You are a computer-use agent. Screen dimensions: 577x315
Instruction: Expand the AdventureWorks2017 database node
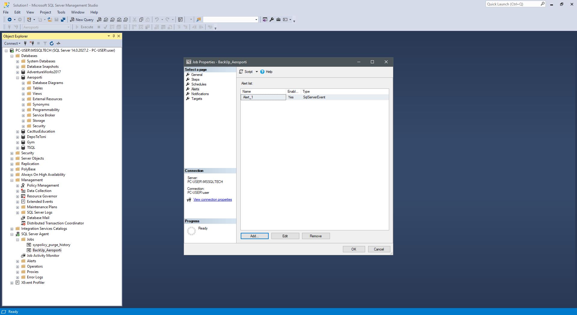pyautogui.click(x=18, y=72)
